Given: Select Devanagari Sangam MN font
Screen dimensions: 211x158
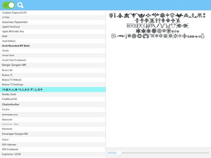Looking at the screenshot, I should 53,134.
